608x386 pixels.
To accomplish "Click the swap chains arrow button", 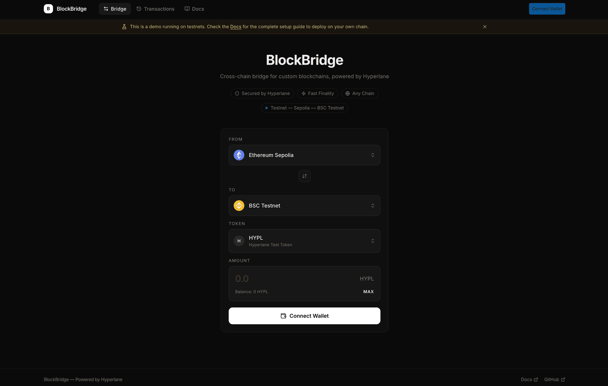I will [304, 176].
